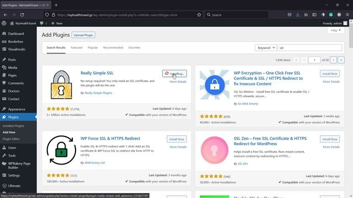The height and width of the screenshot is (198, 353).
Task: Open the comments bubble in admin bar
Action: [43, 23]
